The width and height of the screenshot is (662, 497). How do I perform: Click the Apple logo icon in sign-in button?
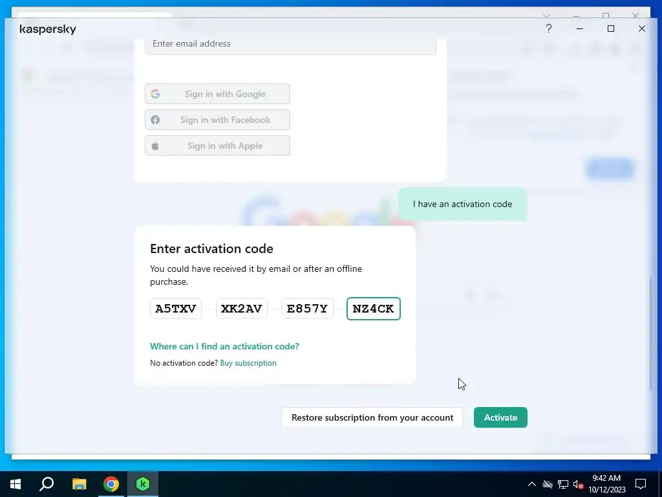pyautogui.click(x=155, y=146)
